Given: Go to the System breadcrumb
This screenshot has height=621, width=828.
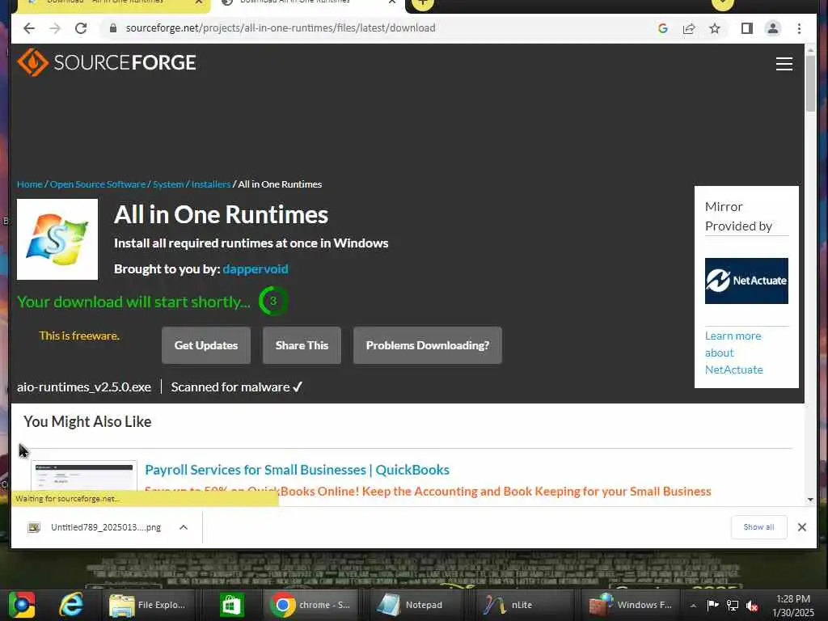Looking at the screenshot, I should point(168,184).
